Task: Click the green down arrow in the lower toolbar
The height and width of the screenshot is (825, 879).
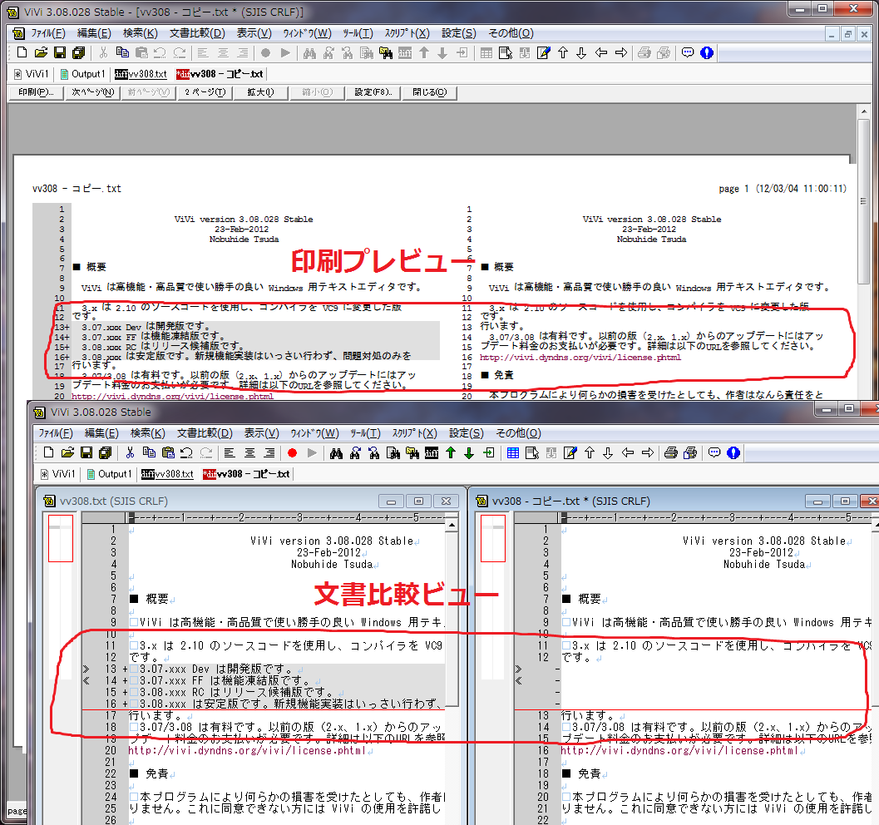Action: [469, 453]
